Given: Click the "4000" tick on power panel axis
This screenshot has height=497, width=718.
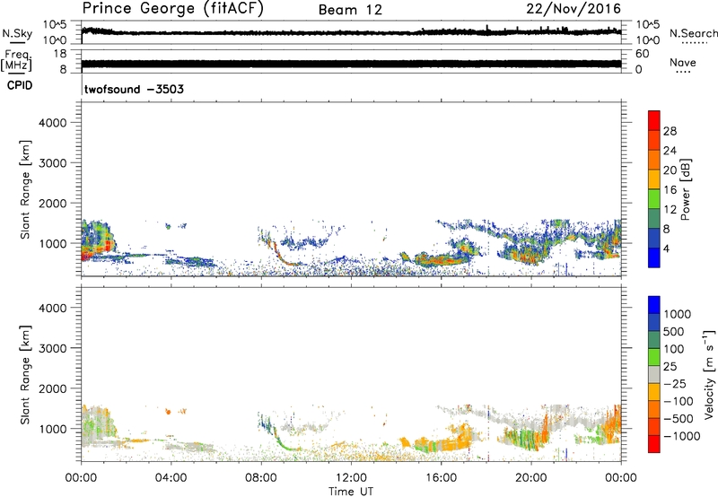Looking at the screenshot, I should [52, 123].
